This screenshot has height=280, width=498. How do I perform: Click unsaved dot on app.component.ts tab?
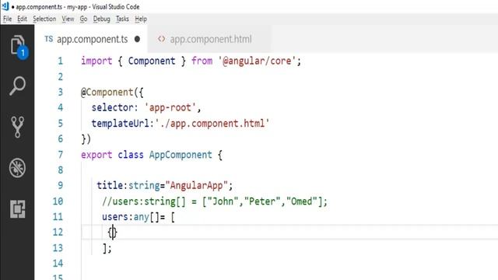click(x=137, y=39)
